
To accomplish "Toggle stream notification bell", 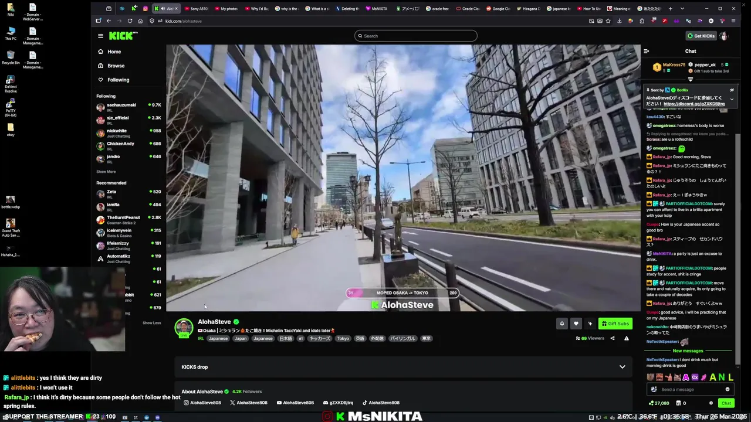I will tap(561, 324).
